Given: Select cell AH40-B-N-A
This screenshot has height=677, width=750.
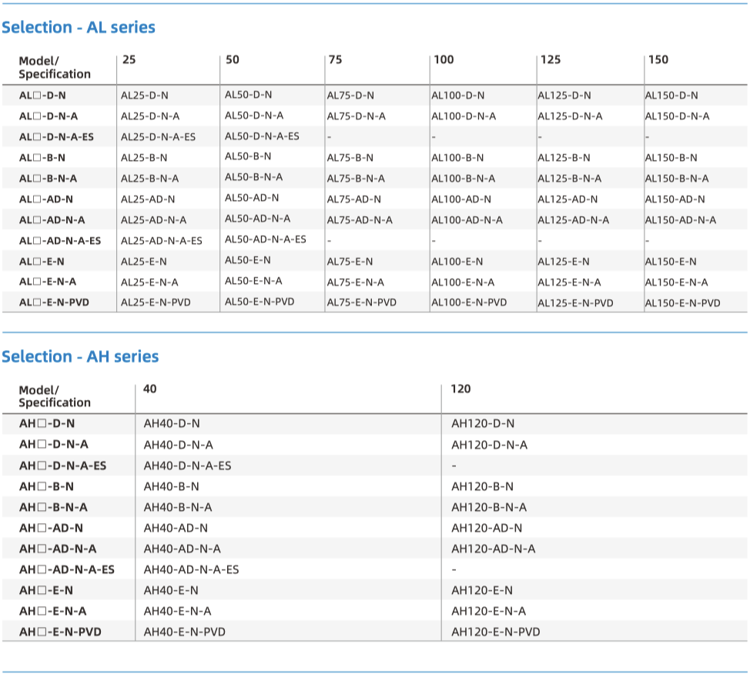Looking at the screenshot, I should coord(178,508).
